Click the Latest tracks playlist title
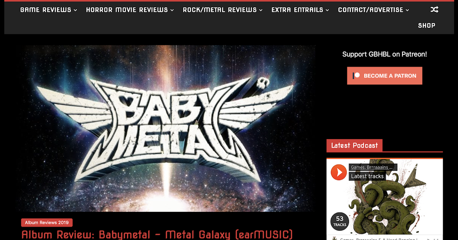 point(367,176)
